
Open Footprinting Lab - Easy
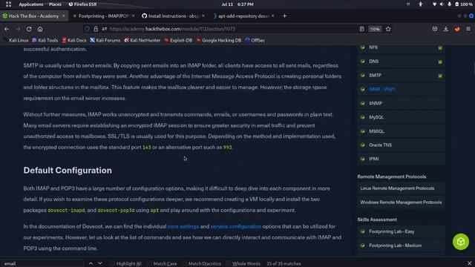[401, 231]
